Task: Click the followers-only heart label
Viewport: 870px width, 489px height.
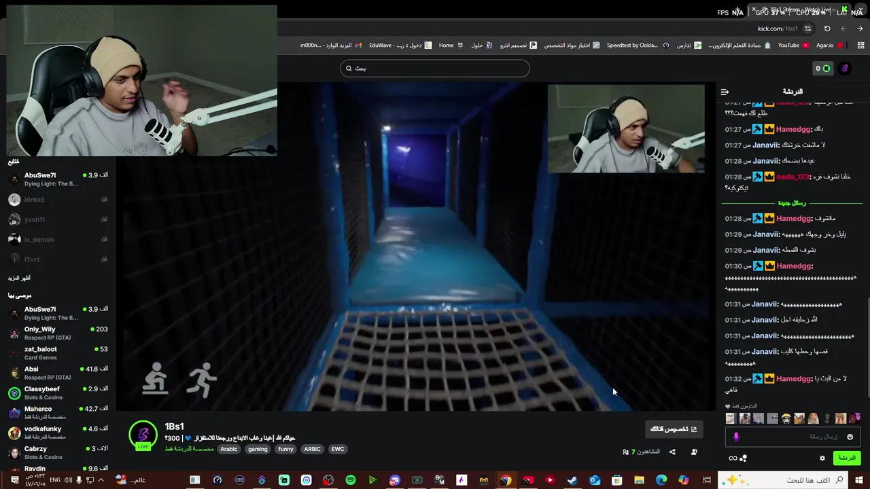Action: coord(742,406)
